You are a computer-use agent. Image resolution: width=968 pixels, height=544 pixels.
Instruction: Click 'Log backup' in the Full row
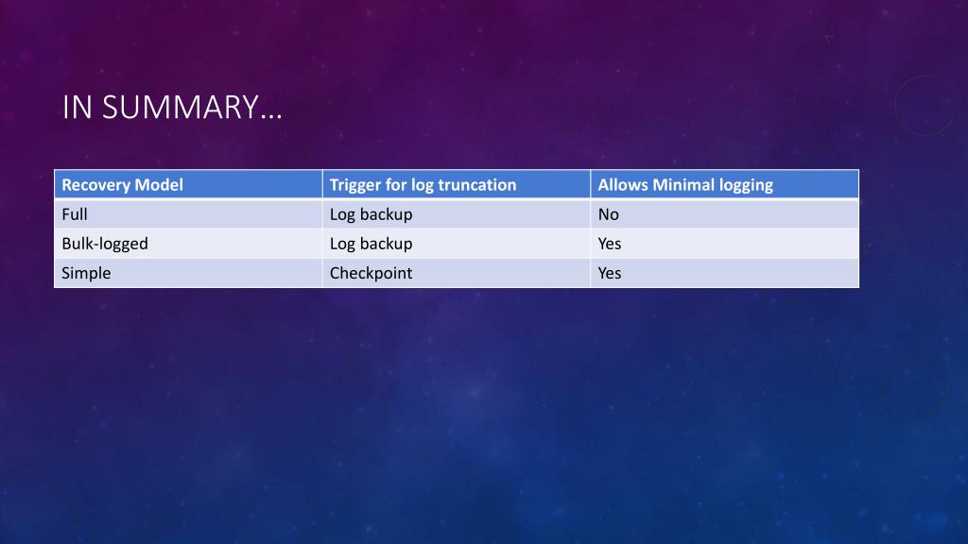click(x=457, y=214)
